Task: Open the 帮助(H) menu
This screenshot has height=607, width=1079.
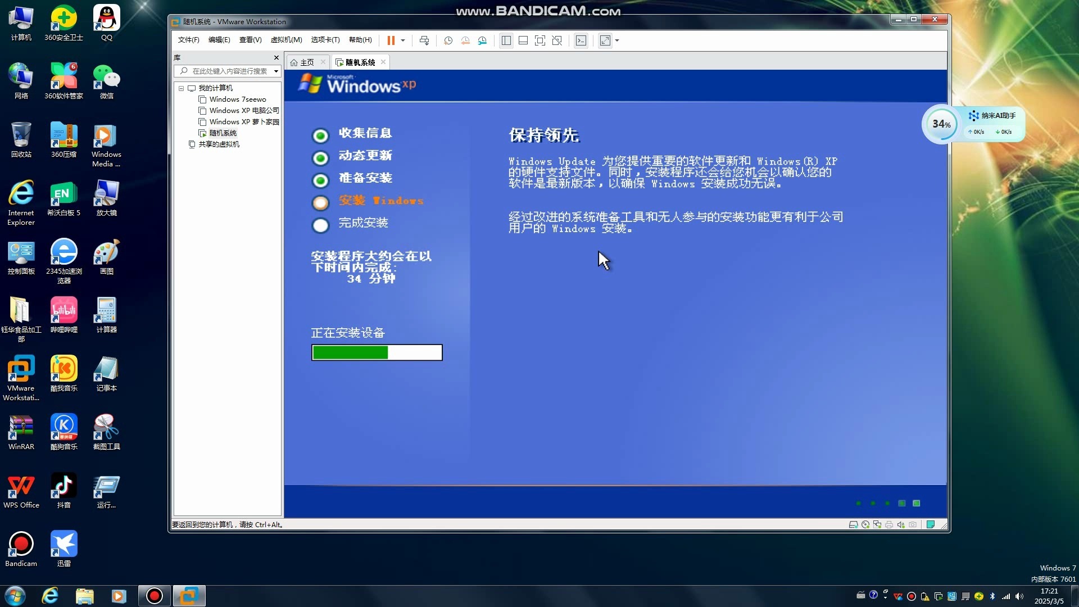Action: click(x=360, y=40)
